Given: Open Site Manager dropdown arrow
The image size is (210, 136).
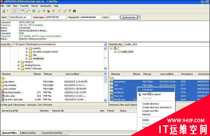Looking at the screenshot, I should point(7,11).
